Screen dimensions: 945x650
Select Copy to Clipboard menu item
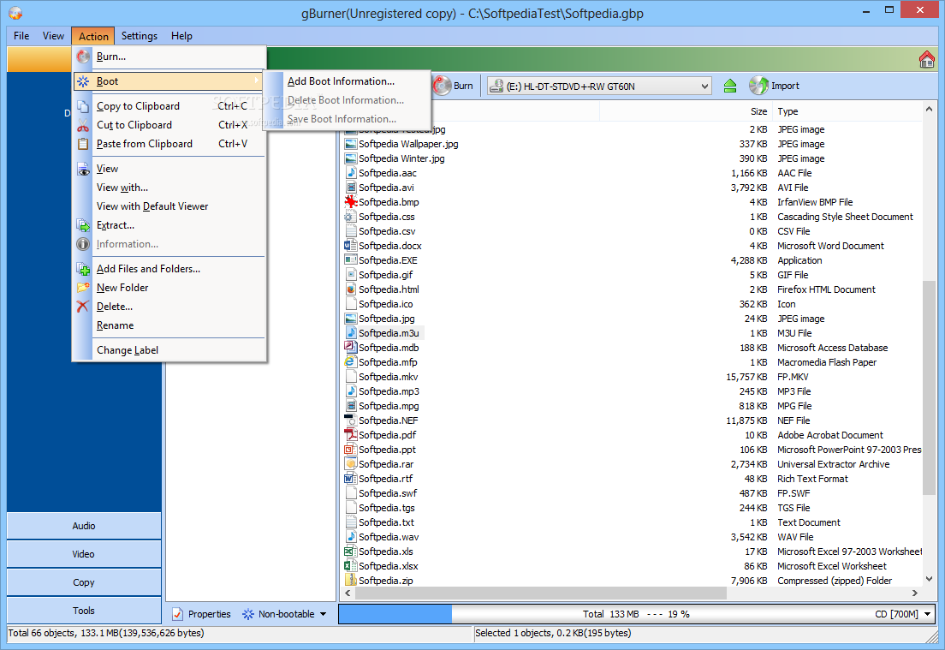[168, 106]
